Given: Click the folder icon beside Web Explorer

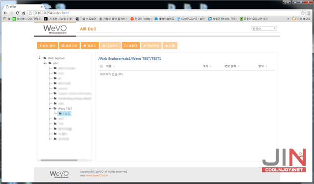Looking at the screenshot, I should click(45, 58).
